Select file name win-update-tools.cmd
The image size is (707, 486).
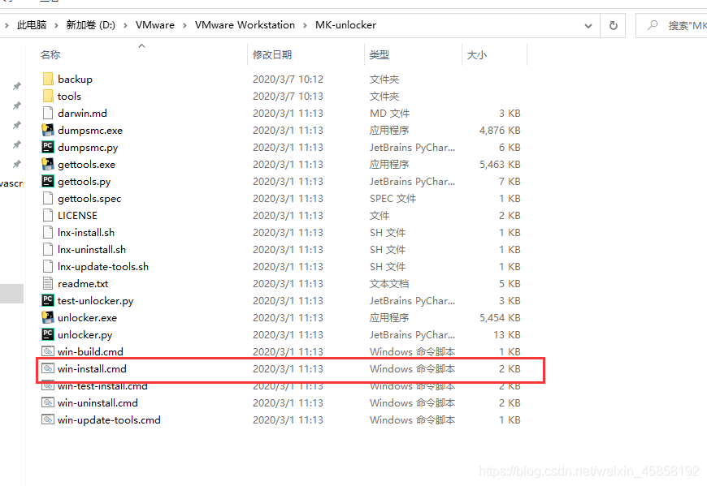click(x=109, y=419)
